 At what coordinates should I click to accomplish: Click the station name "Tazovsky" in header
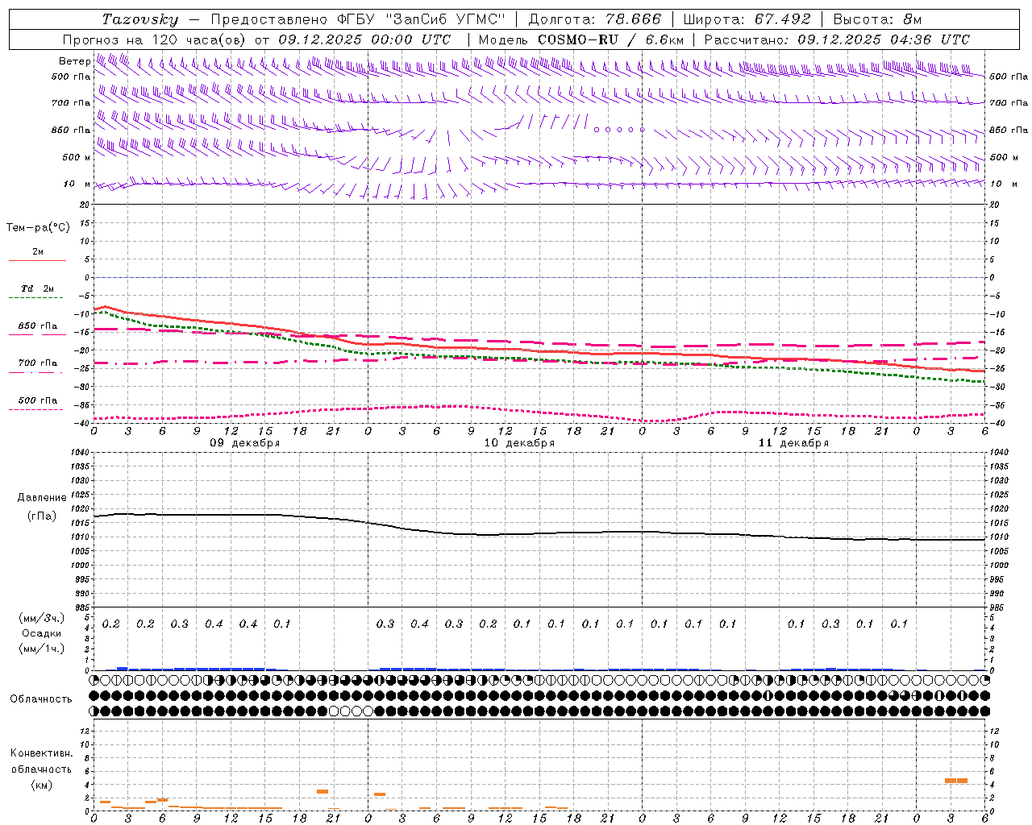140,19
